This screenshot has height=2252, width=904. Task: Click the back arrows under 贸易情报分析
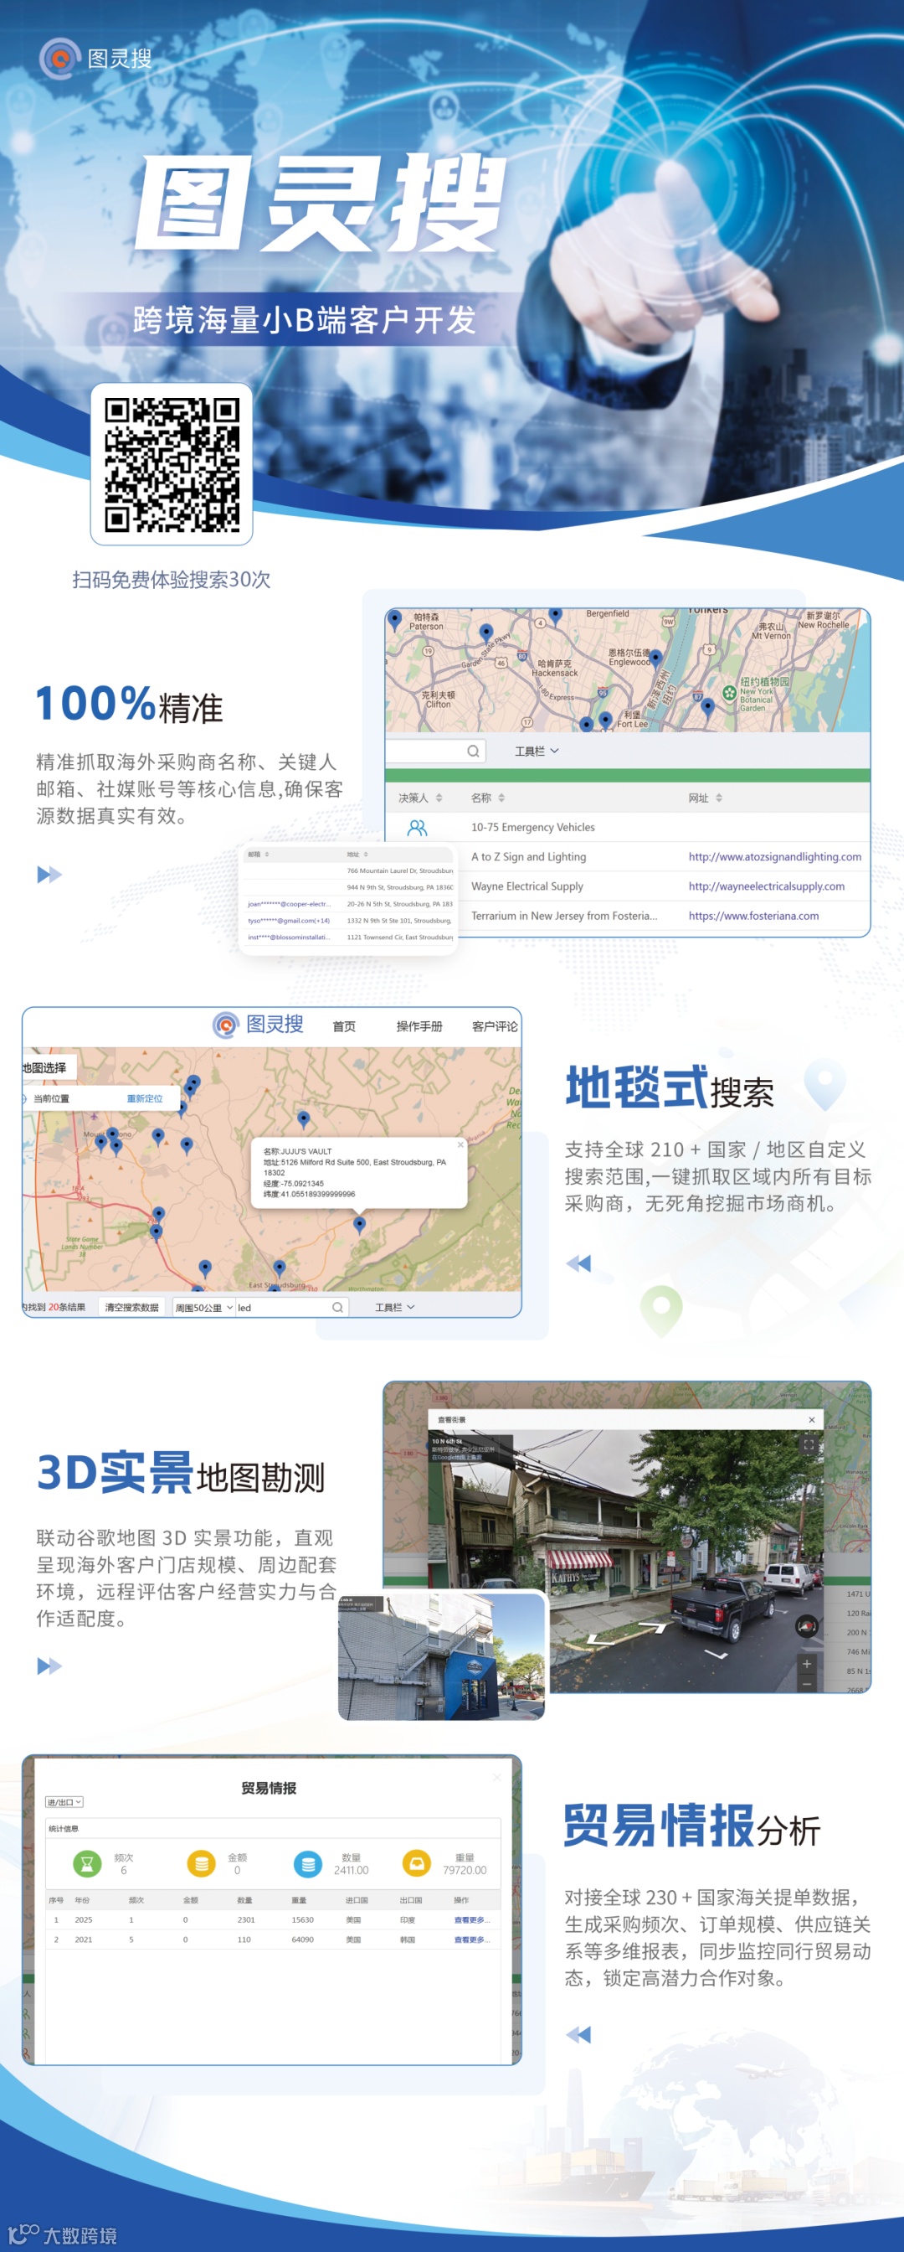click(578, 2035)
